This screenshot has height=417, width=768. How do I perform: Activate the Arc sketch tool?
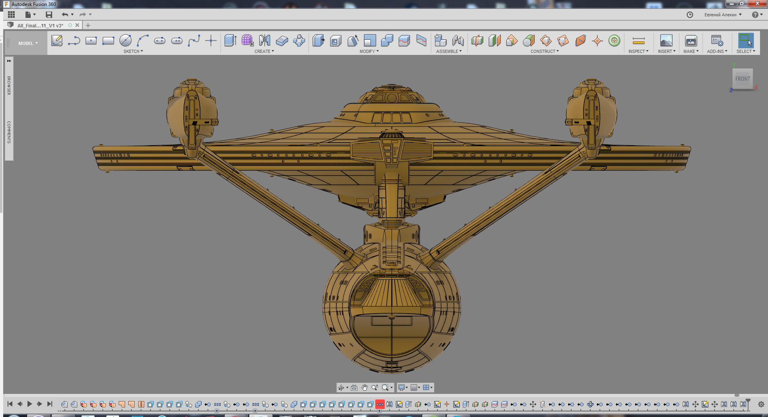(143, 40)
